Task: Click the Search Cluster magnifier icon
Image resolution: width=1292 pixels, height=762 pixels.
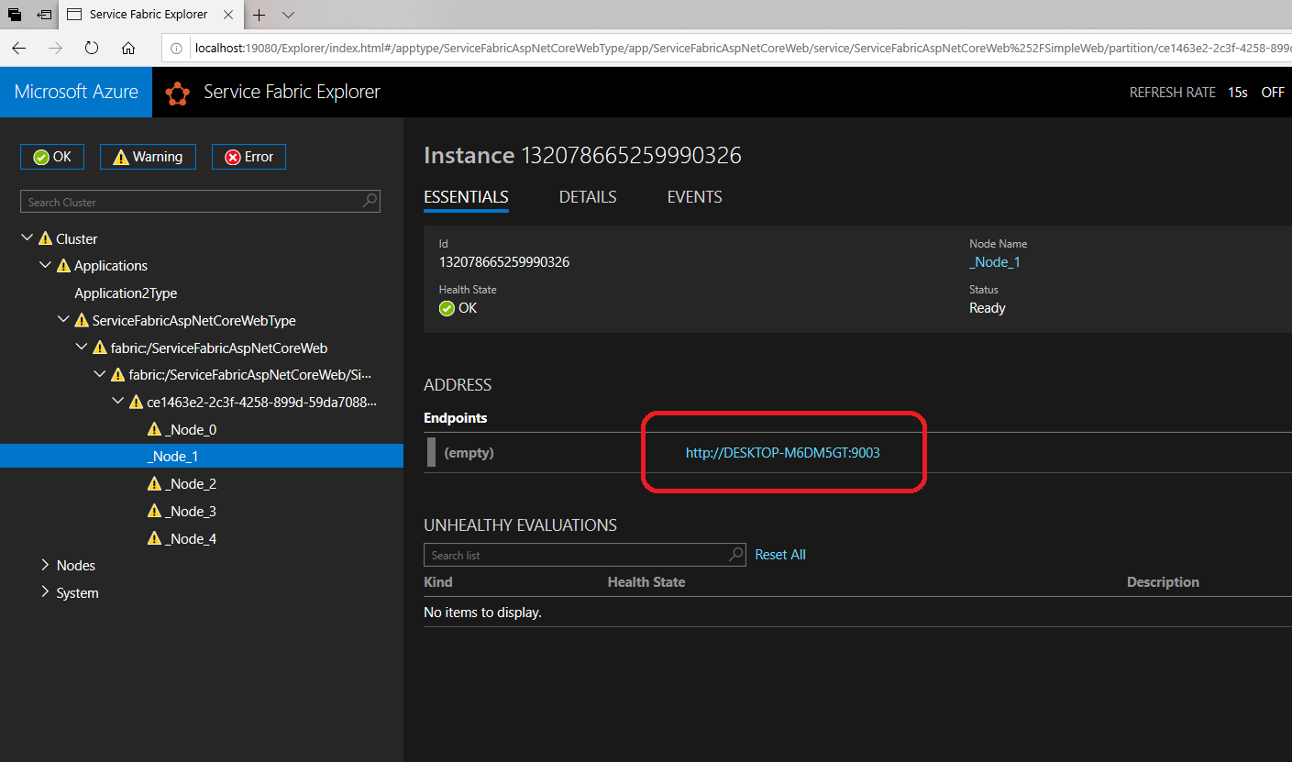Action: point(370,201)
